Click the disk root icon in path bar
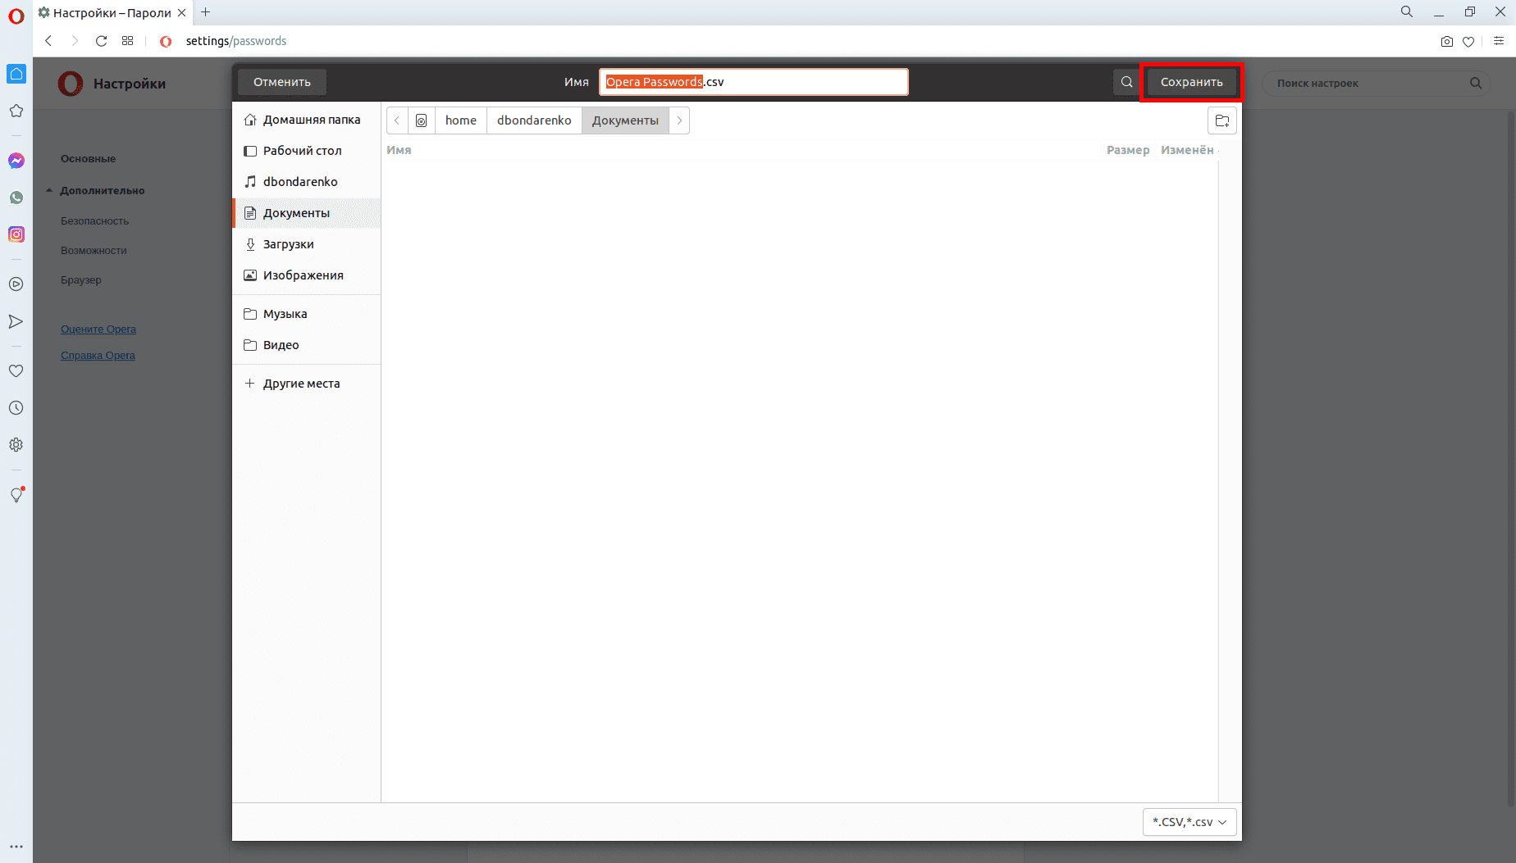 click(x=421, y=120)
